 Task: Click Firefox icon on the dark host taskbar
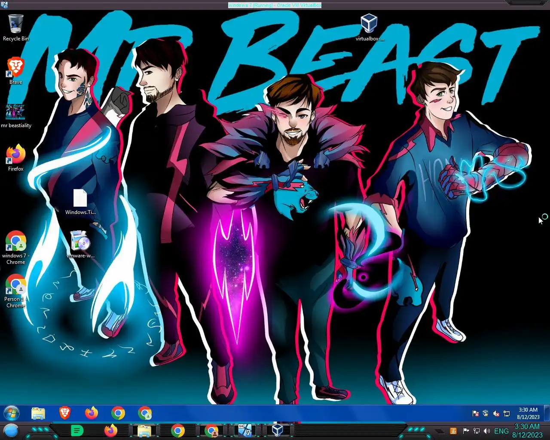(x=111, y=431)
